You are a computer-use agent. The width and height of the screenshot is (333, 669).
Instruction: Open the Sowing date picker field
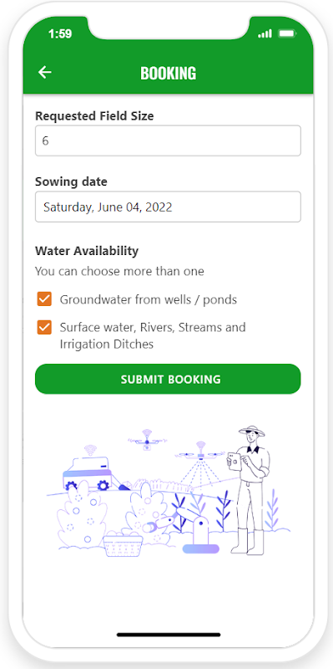(168, 207)
